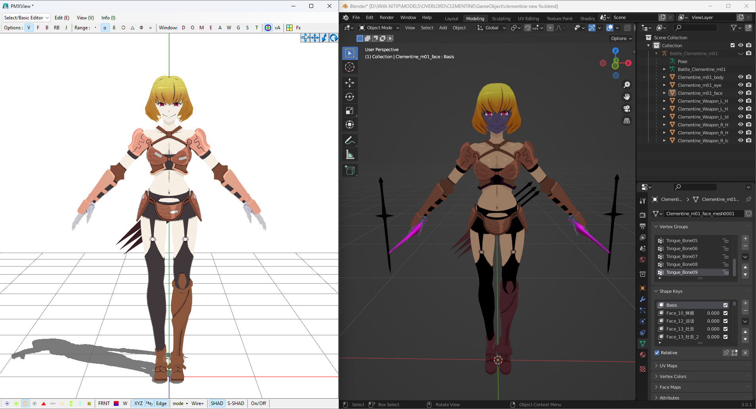This screenshot has width=756, height=409.
Task: Open PMXView Info (I) menu
Action: (108, 18)
